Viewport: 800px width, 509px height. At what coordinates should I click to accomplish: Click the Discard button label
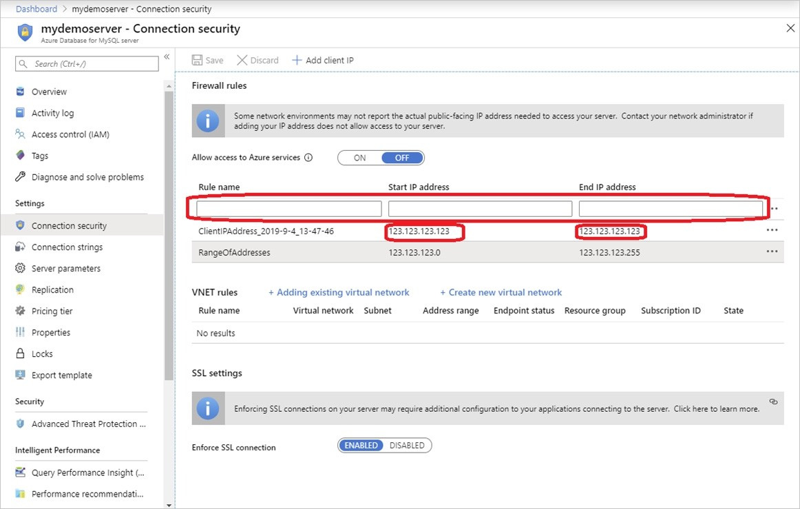[264, 60]
